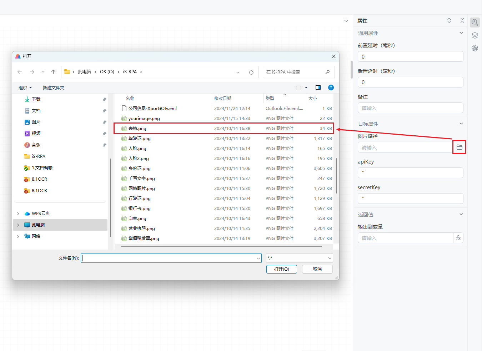Select 音乐 in navigation pane
Image resolution: width=482 pixels, height=351 pixels.
tap(36, 145)
